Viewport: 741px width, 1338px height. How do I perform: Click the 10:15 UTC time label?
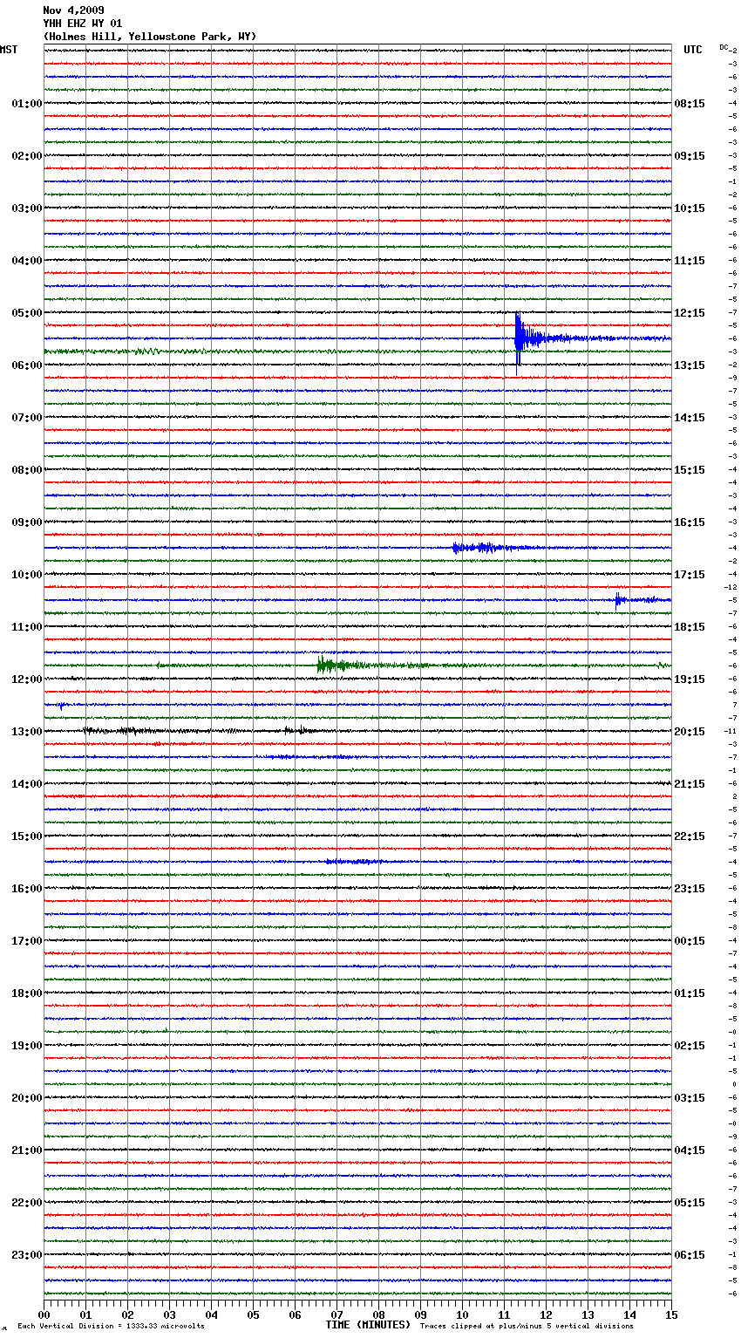[690, 208]
